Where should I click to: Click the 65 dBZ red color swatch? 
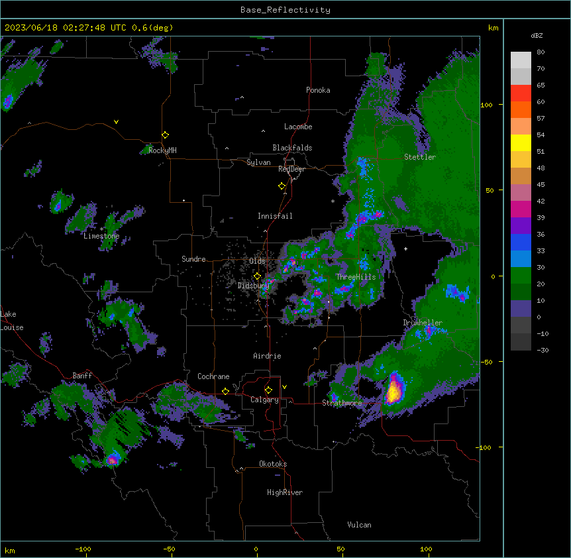coord(521,93)
